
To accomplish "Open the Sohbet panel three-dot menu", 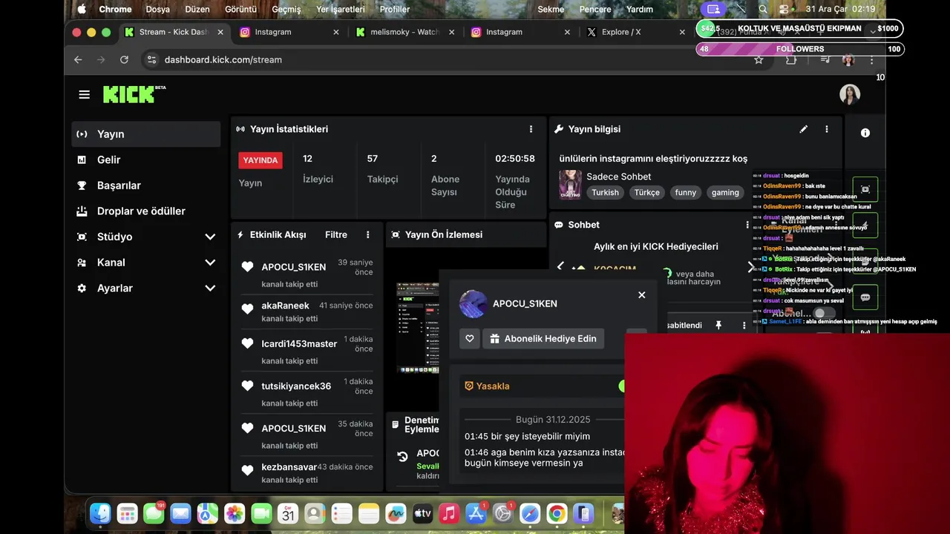I will coord(747,225).
